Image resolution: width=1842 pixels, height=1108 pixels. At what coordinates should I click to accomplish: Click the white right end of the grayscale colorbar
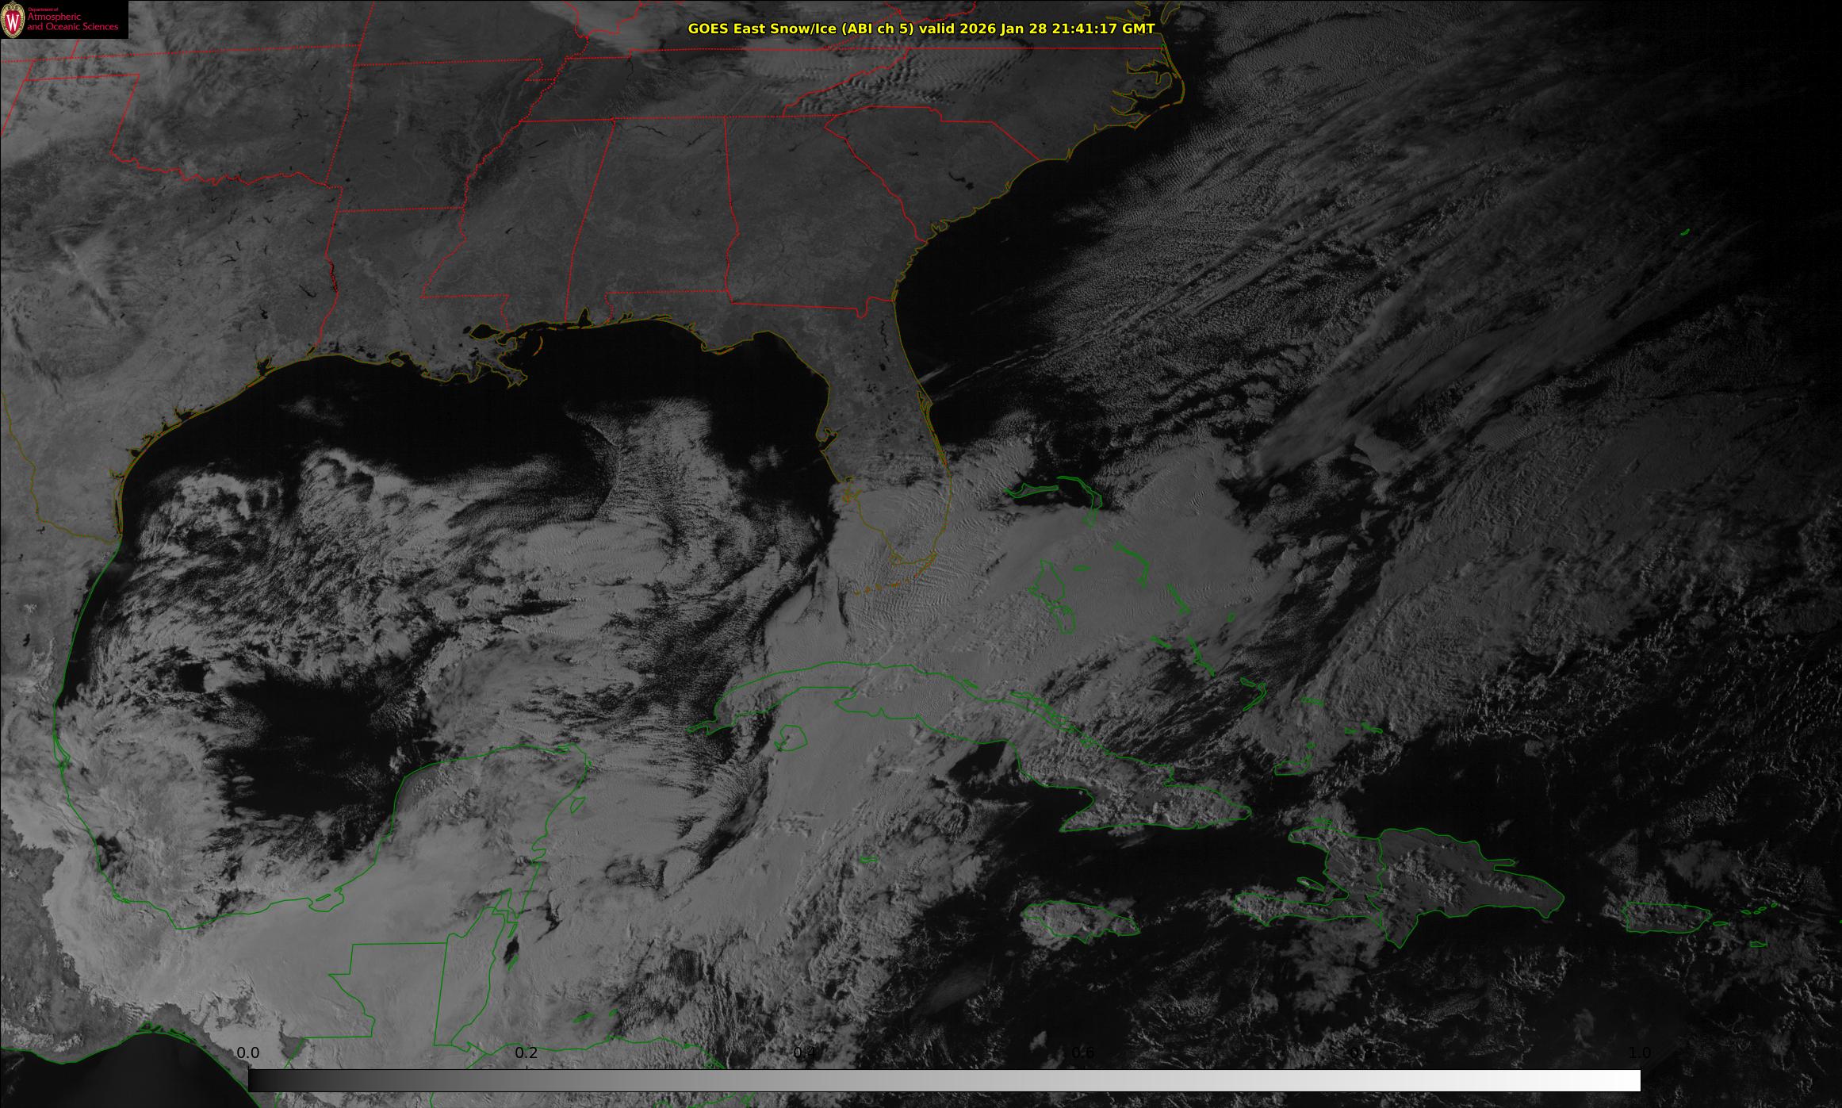[1626, 1080]
